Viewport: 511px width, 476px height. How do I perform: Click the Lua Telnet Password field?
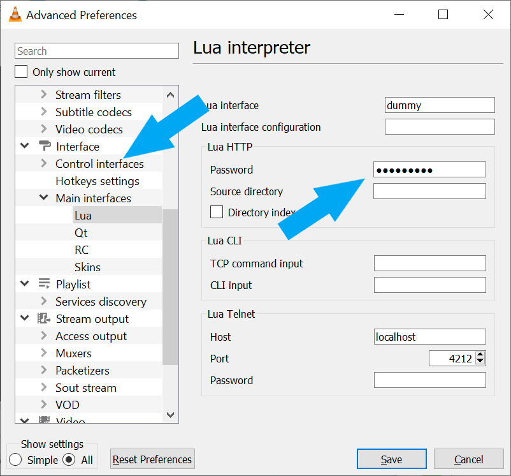(x=430, y=380)
